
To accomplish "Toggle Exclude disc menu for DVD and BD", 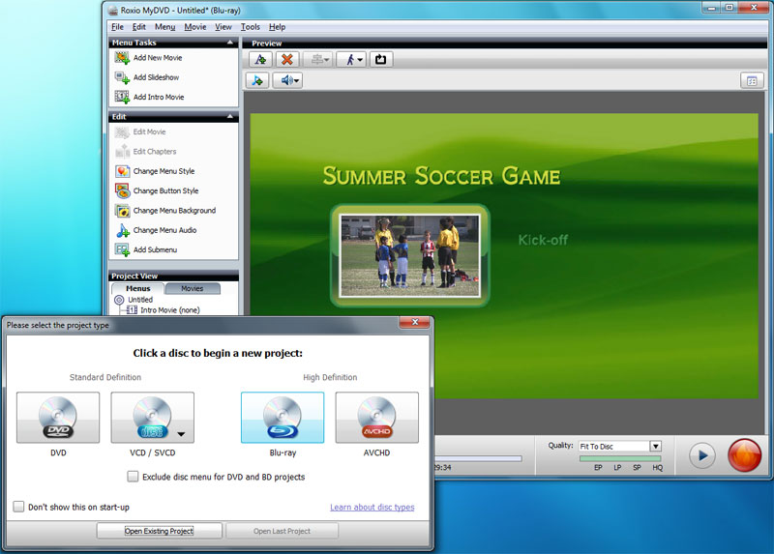I will (x=133, y=477).
